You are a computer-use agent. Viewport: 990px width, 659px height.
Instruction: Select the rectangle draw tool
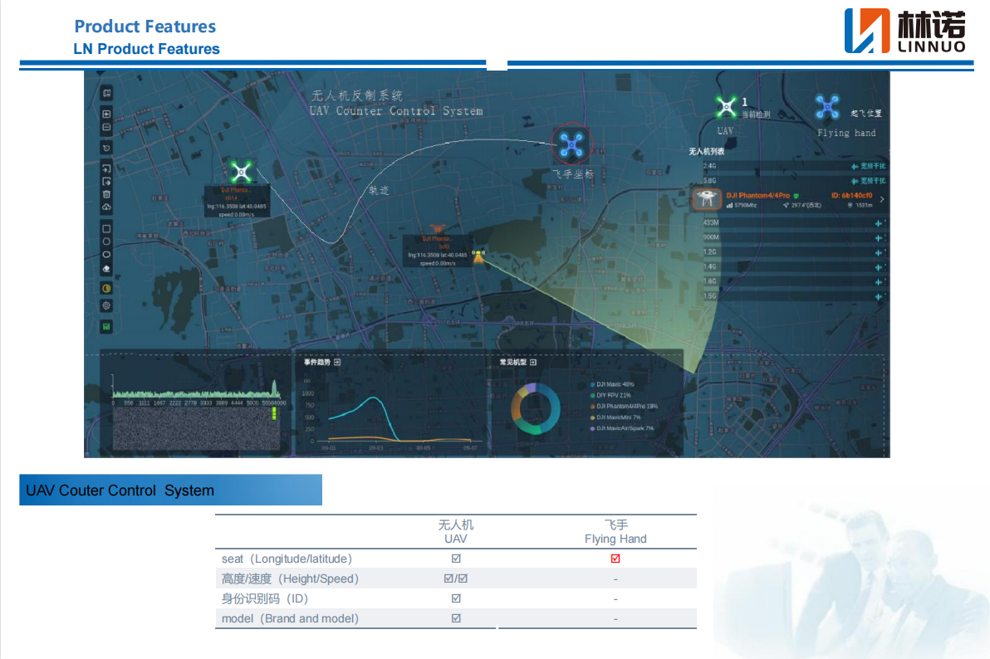click(106, 228)
